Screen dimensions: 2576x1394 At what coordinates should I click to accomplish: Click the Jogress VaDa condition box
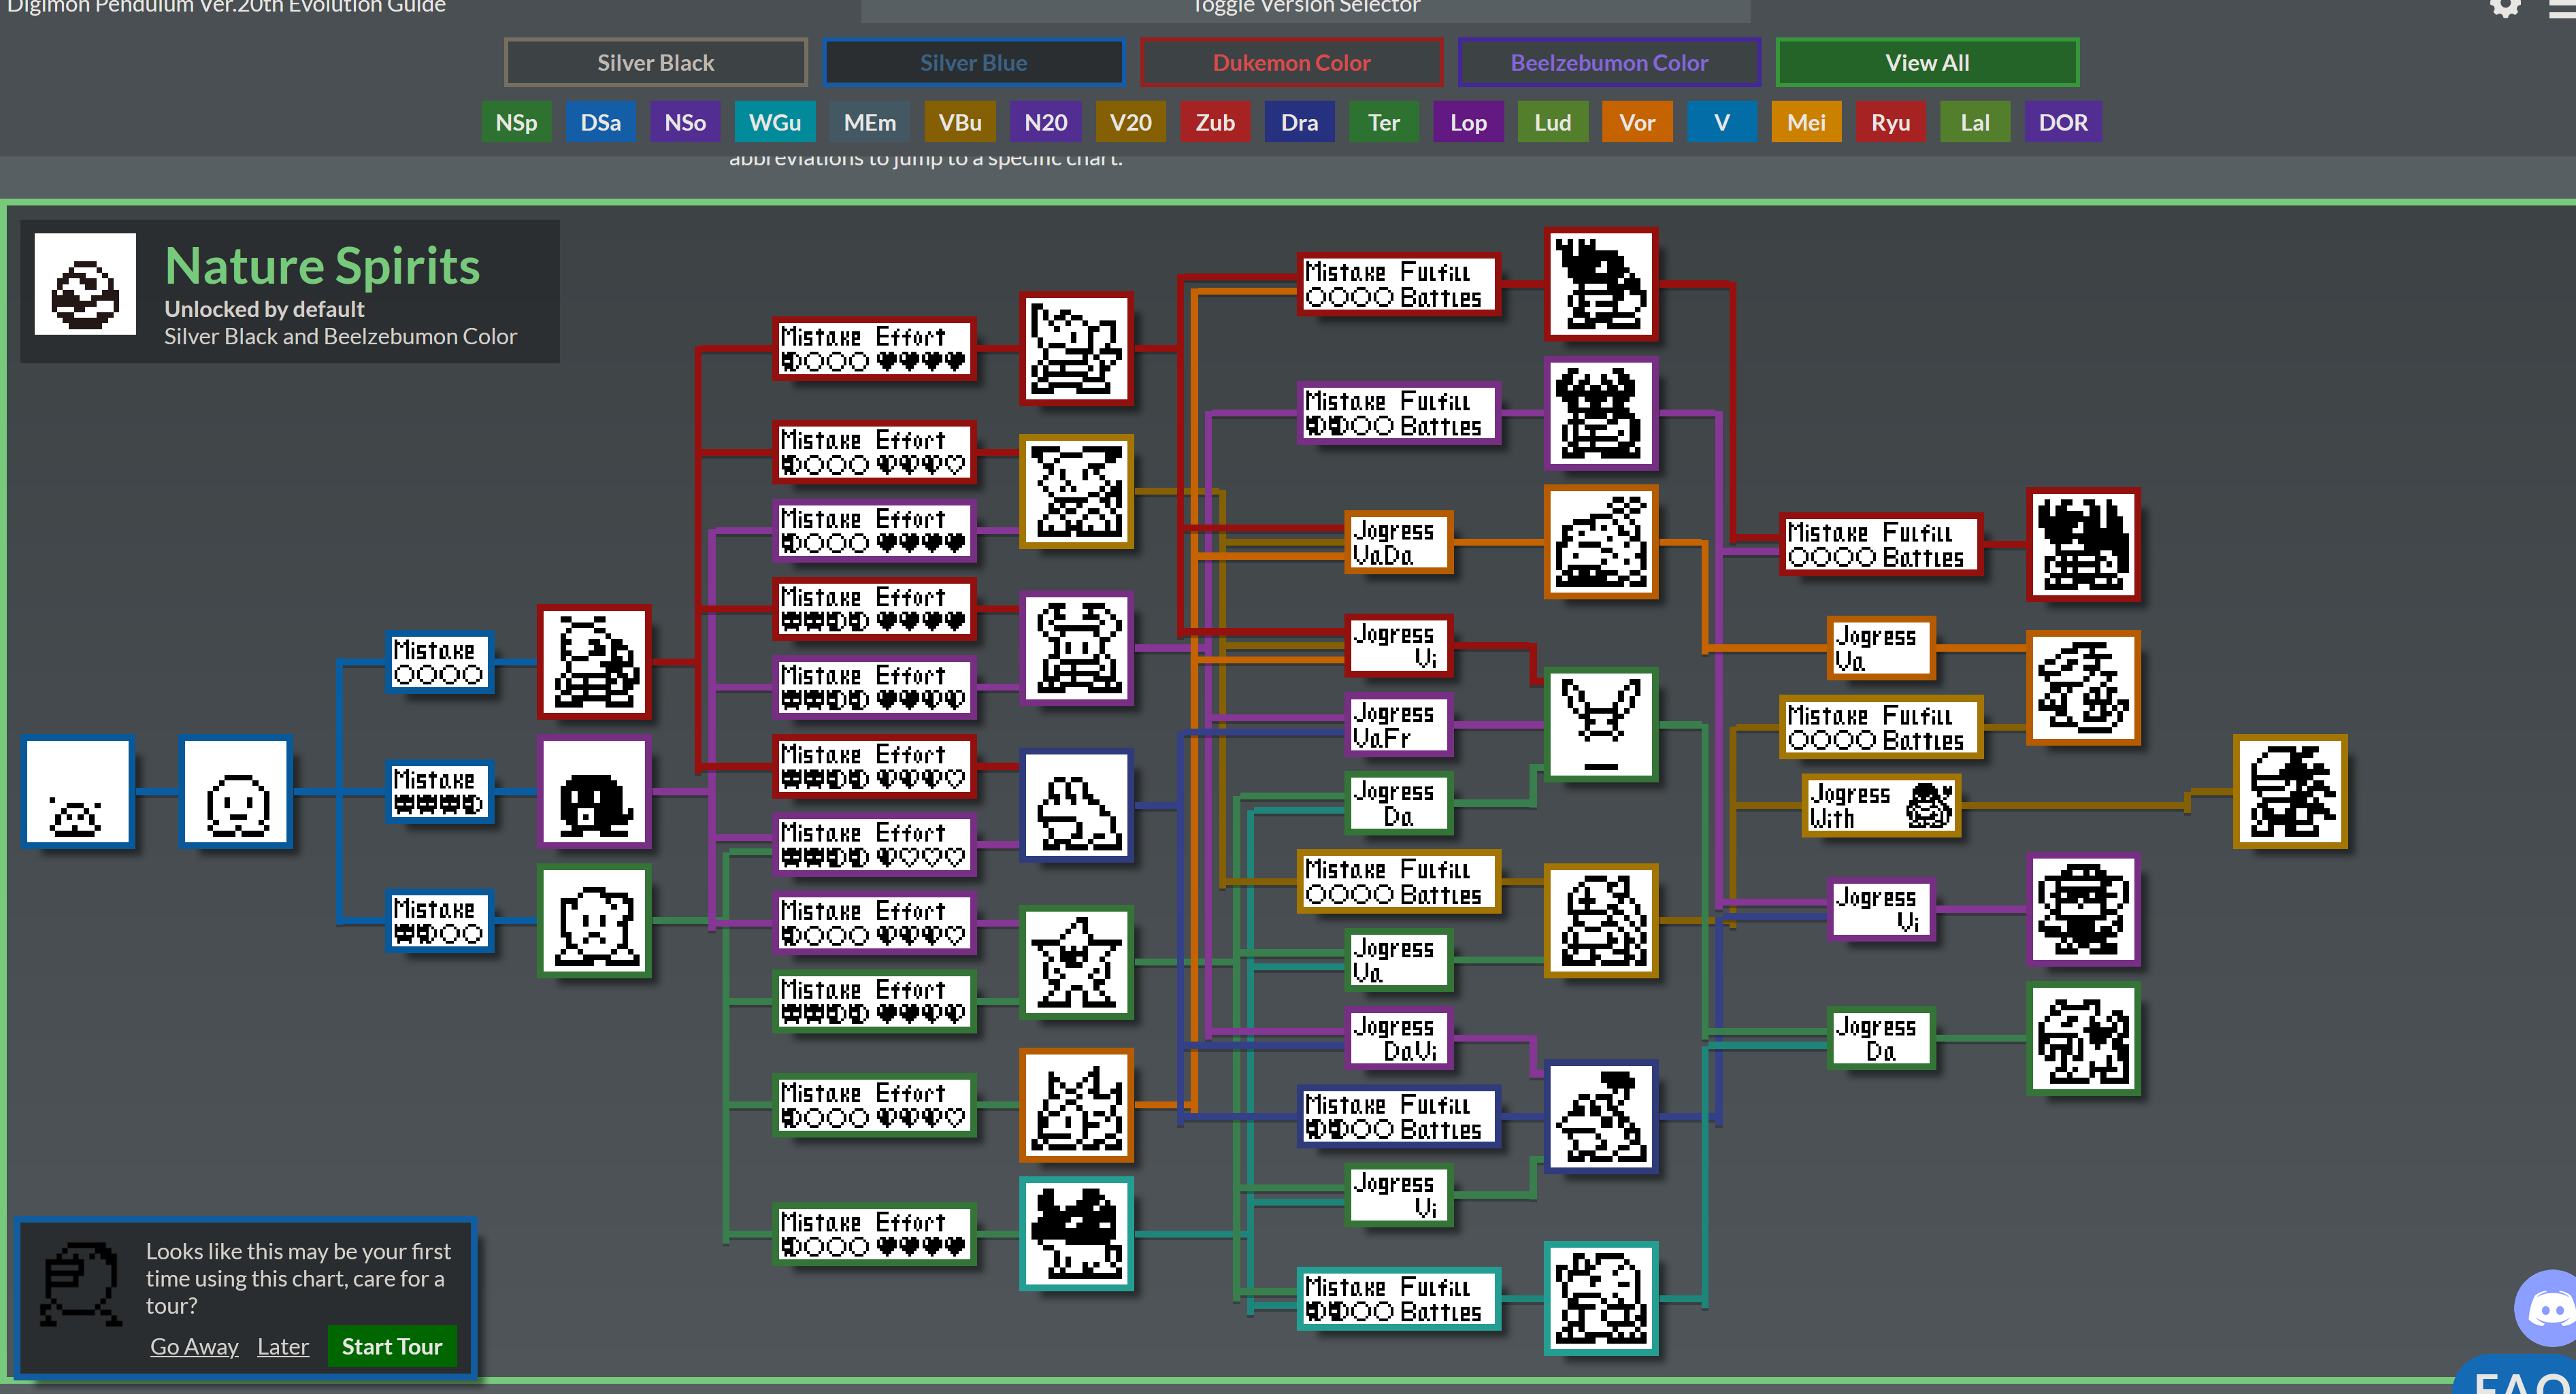[1399, 542]
